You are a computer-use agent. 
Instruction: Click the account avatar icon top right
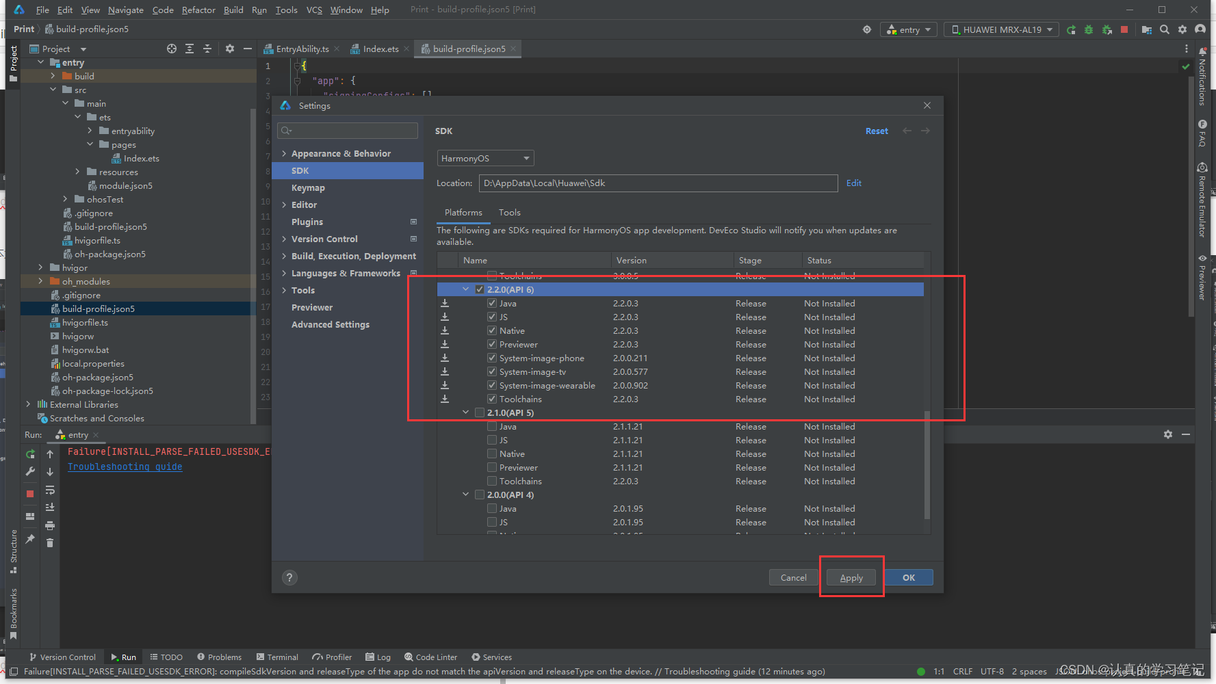coord(1200,29)
